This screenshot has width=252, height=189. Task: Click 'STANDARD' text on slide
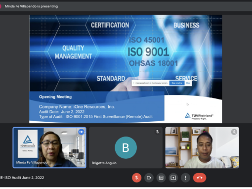[x=111, y=79]
